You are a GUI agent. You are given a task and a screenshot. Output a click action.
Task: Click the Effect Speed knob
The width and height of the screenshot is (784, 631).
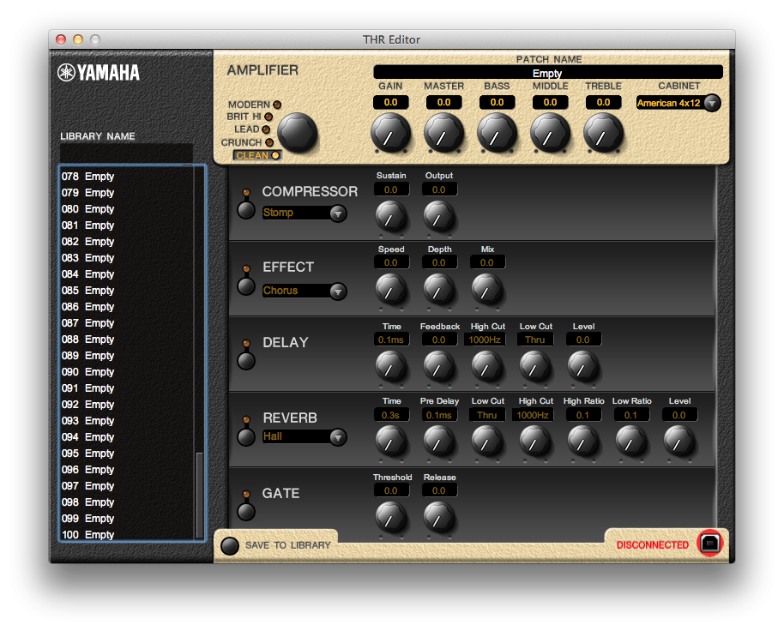click(x=390, y=290)
